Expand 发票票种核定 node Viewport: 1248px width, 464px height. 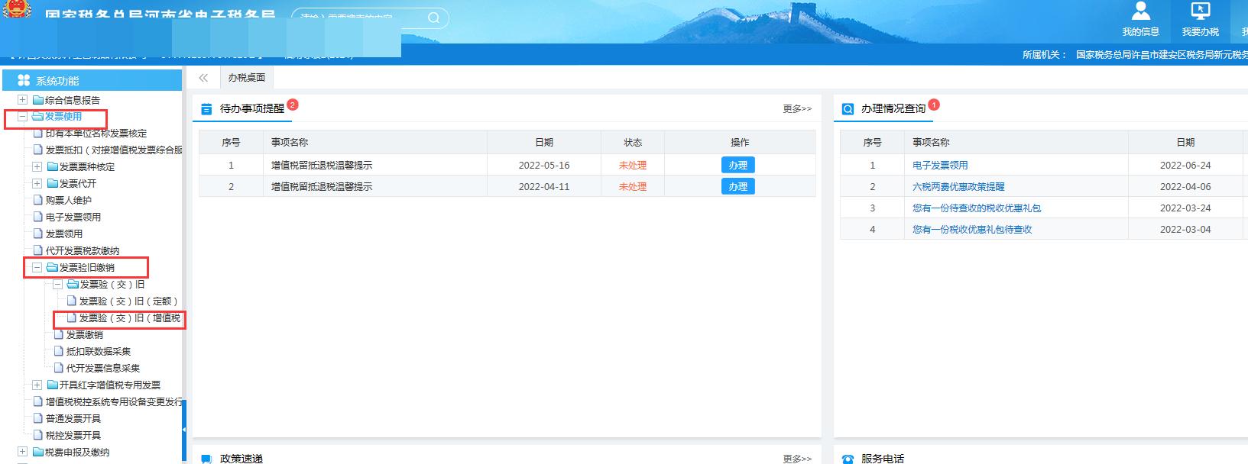click(37, 167)
